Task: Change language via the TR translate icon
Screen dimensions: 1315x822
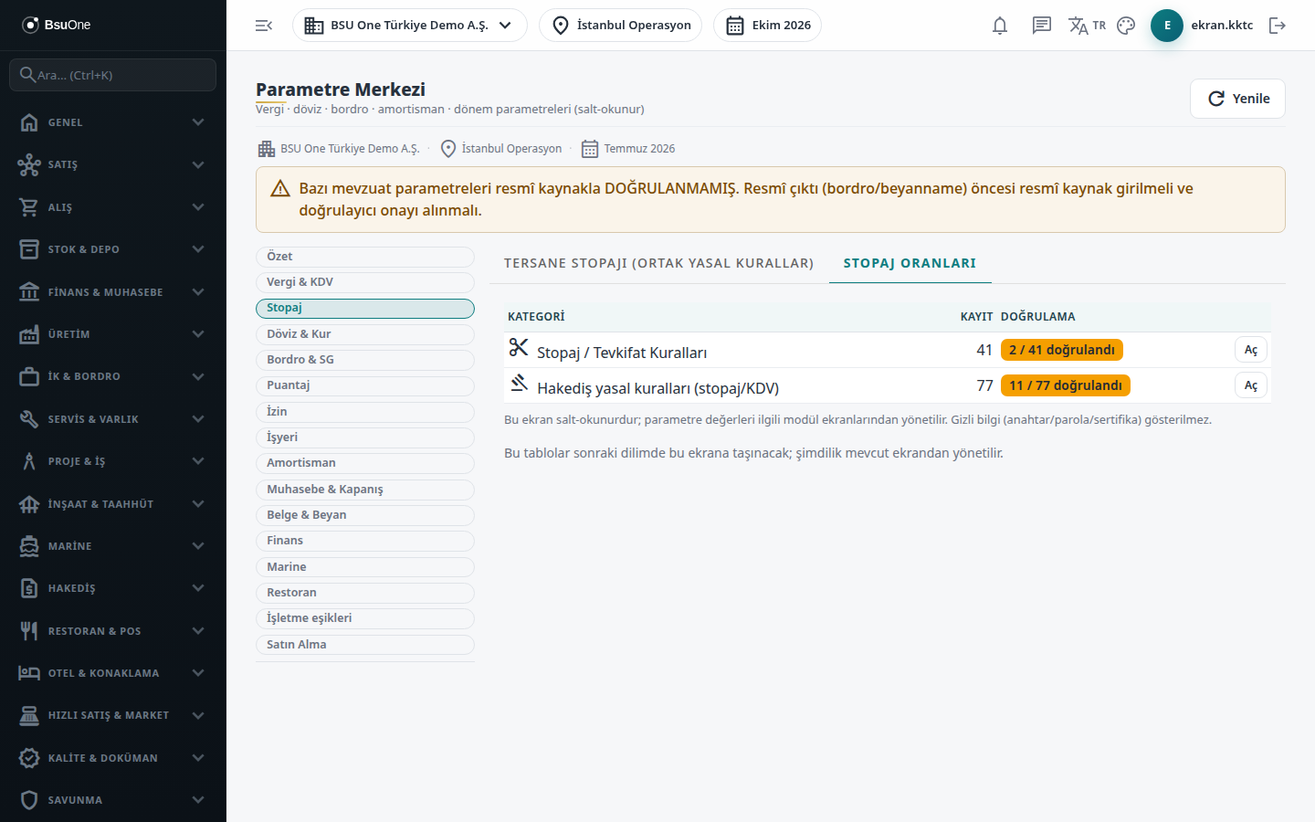Action: 1087,26
